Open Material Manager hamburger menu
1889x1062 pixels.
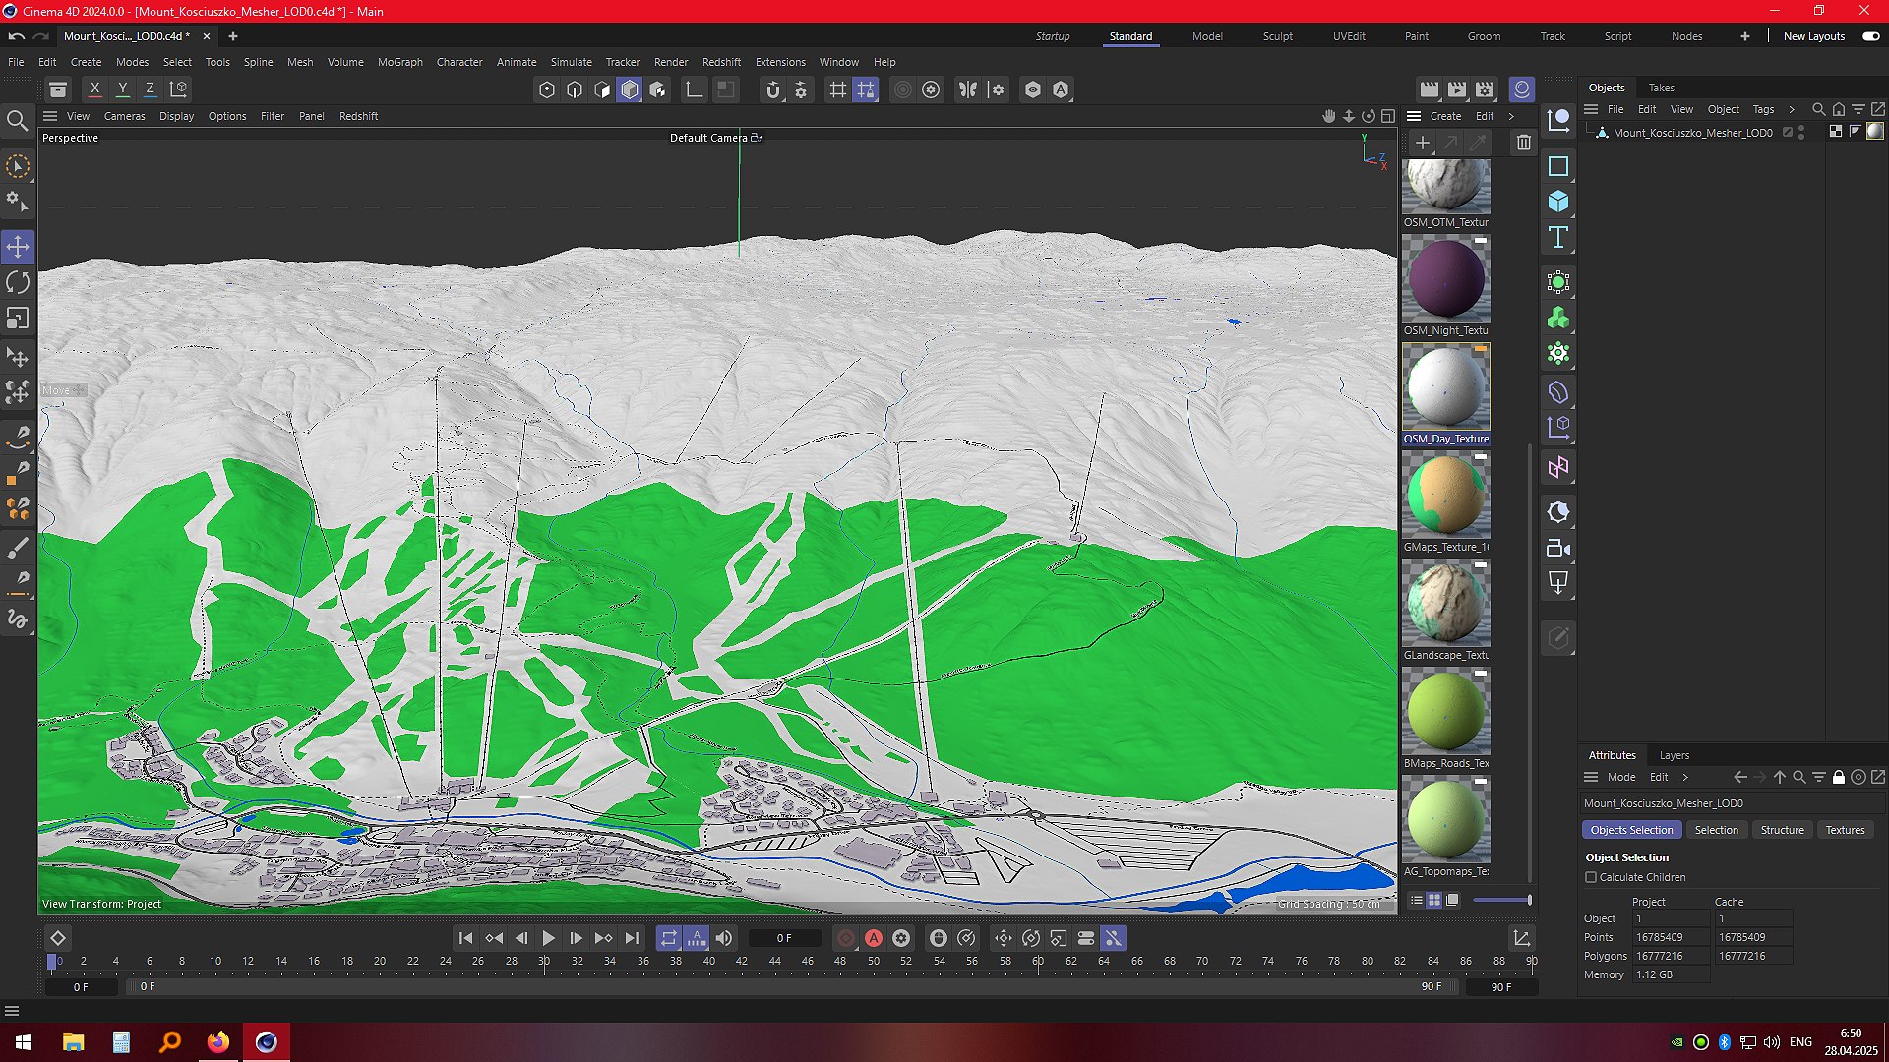[1414, 116]
